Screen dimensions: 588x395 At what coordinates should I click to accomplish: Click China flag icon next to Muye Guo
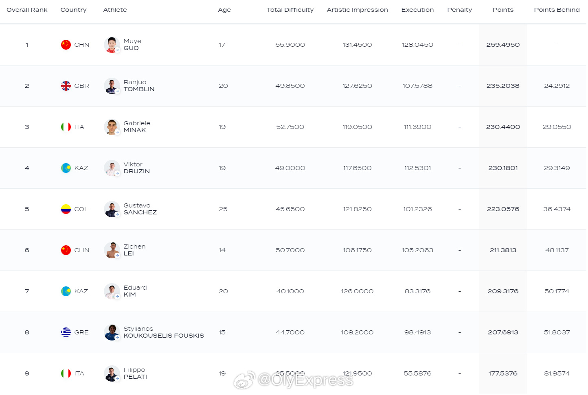(66, 45)
